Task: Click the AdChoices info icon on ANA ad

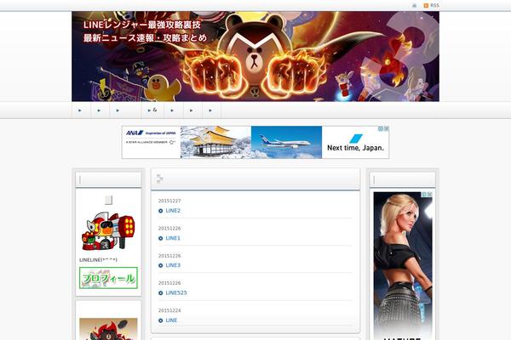Action: click(x=381, y=128)
